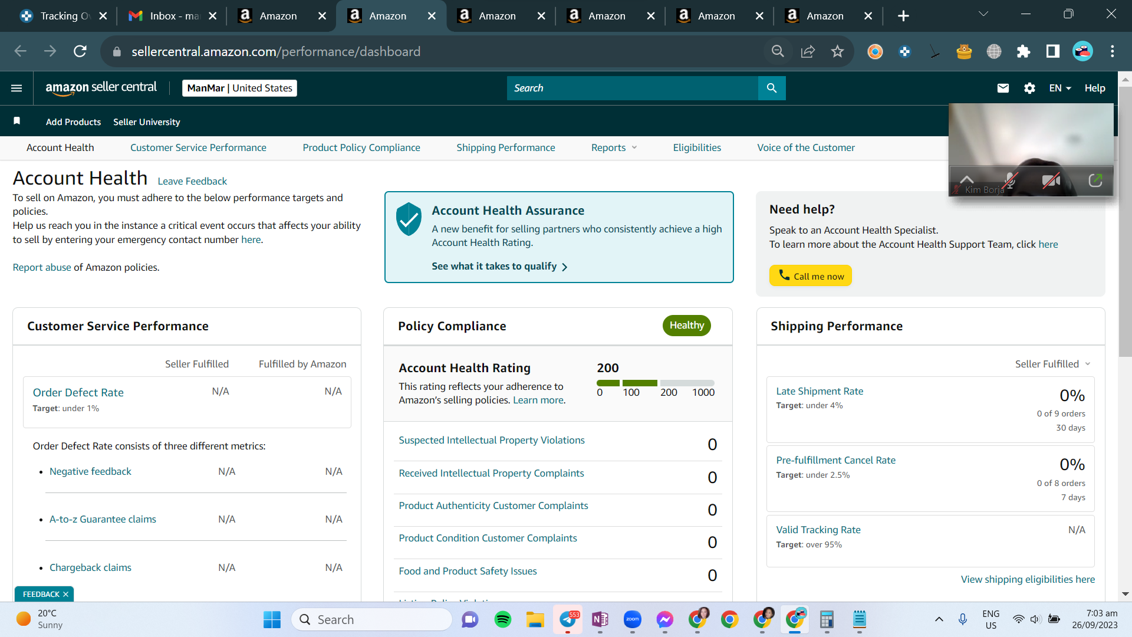Image resolution: width=1132 pixels, height=637 pixels.
Task: Click the share icon in the address bar
Action: [x=808, y=51]
